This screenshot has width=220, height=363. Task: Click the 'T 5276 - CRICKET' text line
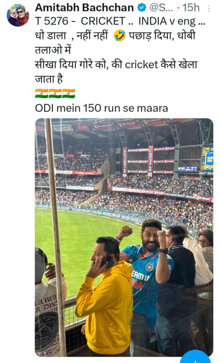pyautogui.click(x=80, y=21)
